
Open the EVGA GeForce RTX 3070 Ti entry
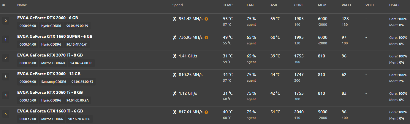[x=50, y=55]
